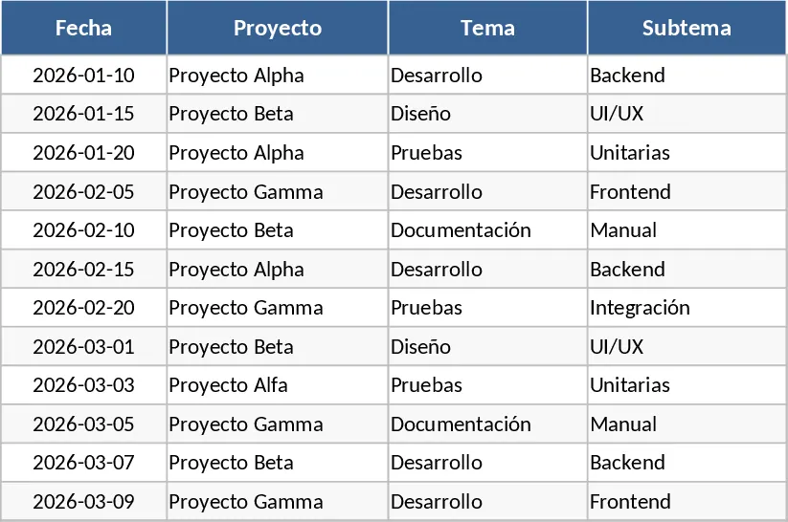Select the Integración subtema cell

pyautogui.click(x=687, y=307)
